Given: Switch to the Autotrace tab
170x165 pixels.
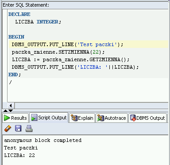Looking at the screenshot, I should pyautogui.click(x=112, y=118).
